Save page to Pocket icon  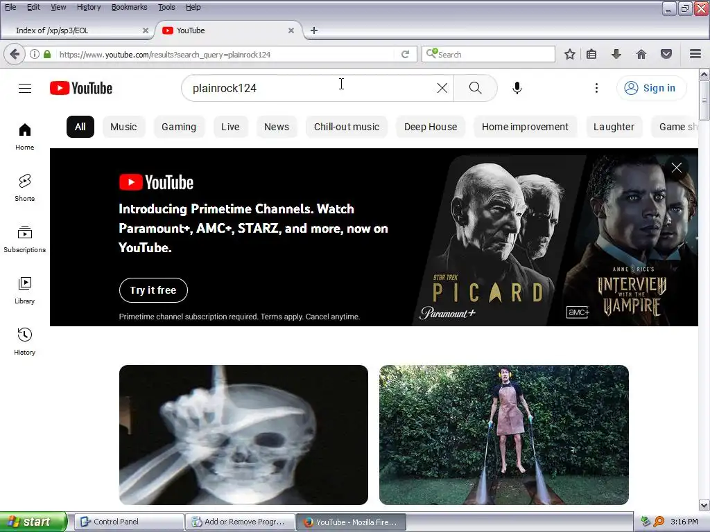[x=666, y=54]
